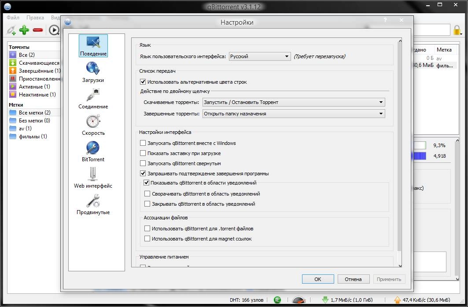Toggle Запрашивать подтверждение завершения программы
Image resolution: width=468 pixels, height=307 pixels.
click(x=143, y=174)
